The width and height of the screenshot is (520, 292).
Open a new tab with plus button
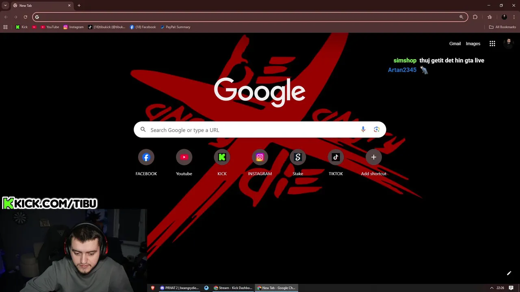pyautogui.click(x=79, y=6)
